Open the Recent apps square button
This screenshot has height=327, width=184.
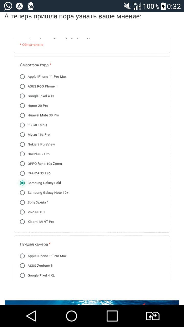112,316
